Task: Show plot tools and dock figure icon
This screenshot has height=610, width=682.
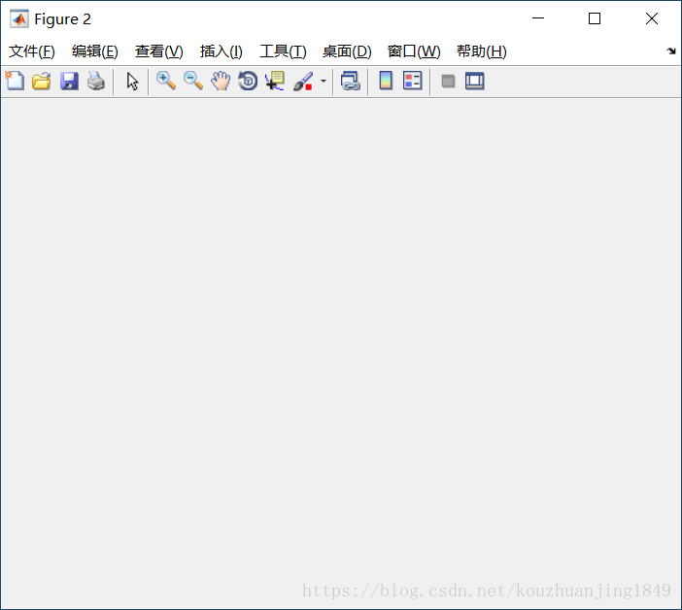Action: pyautogui.click(x=475, y=81)
